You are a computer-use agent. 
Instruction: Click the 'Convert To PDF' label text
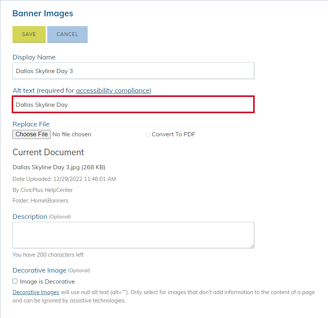(x=173, y=134)
